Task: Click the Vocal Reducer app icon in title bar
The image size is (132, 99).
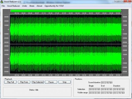Action: [2, 2]
